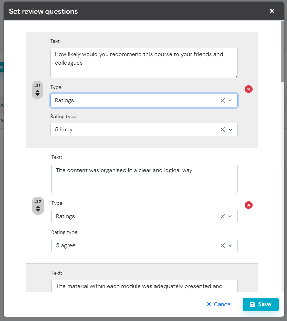Move question #1 up with arrow
This screenshot has height=321, width=287.
(38, 91)
